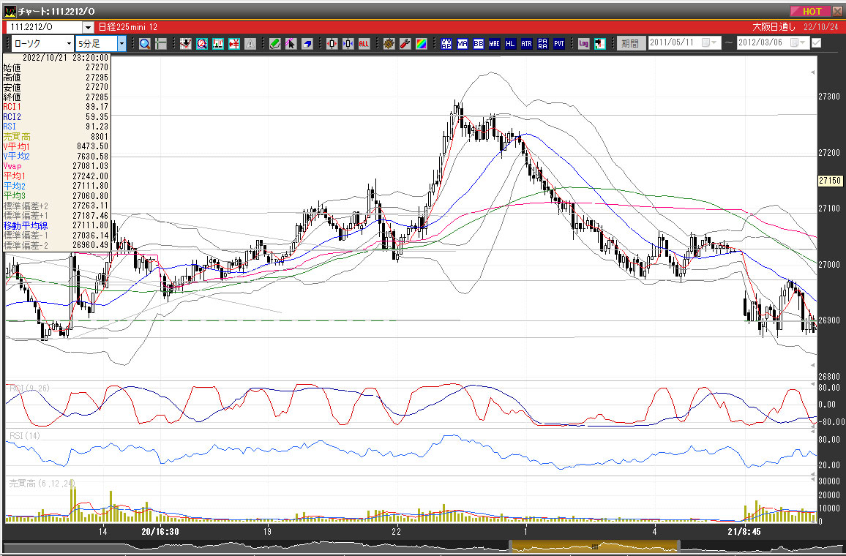This screenshot has height=556, width=846.
Task: Click the 日経225mini 12 instrument name
Action: pyautogui.click(x=128, y=27)
